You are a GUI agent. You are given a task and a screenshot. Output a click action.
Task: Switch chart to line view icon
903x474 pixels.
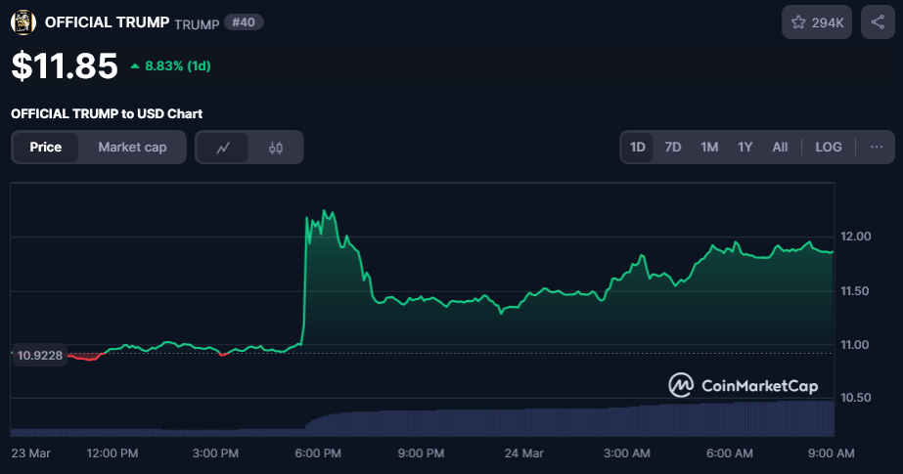223,148
